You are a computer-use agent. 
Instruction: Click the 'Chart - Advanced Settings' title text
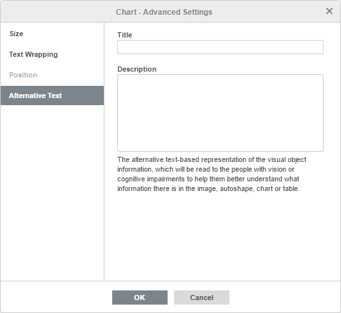click(x=164, y=12)
